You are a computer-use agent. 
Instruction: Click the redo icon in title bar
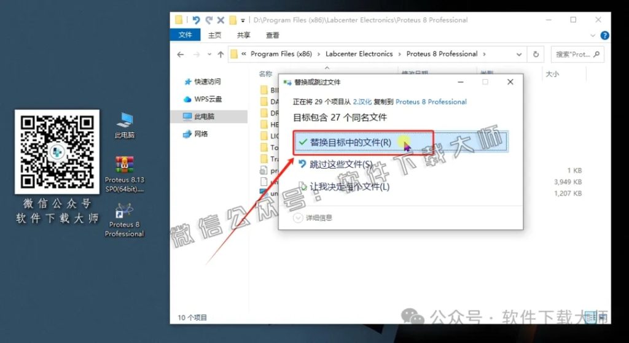[208, 20]
